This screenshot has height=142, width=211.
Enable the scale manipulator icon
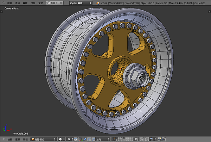pos(93,139)
